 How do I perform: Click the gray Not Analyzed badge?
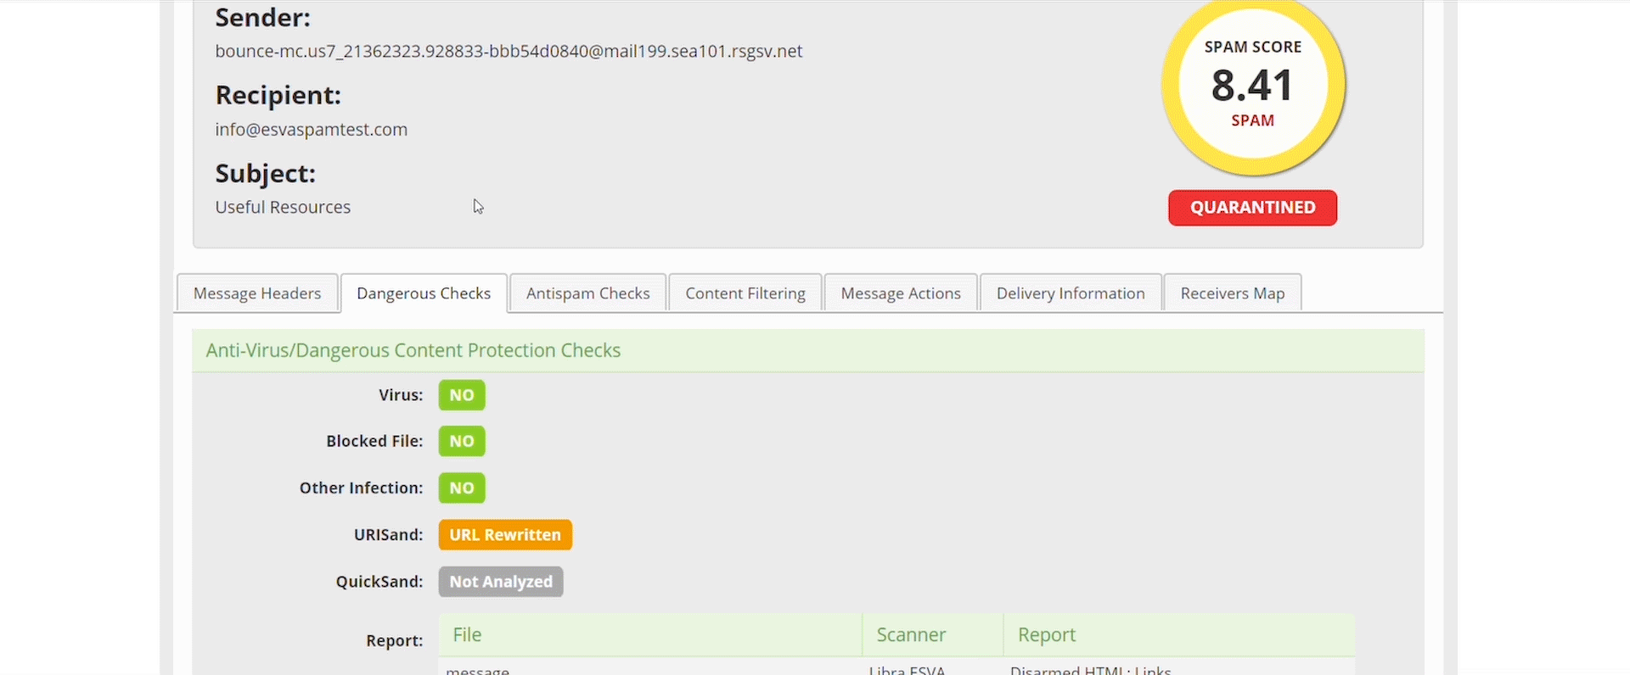coord(501,582)
